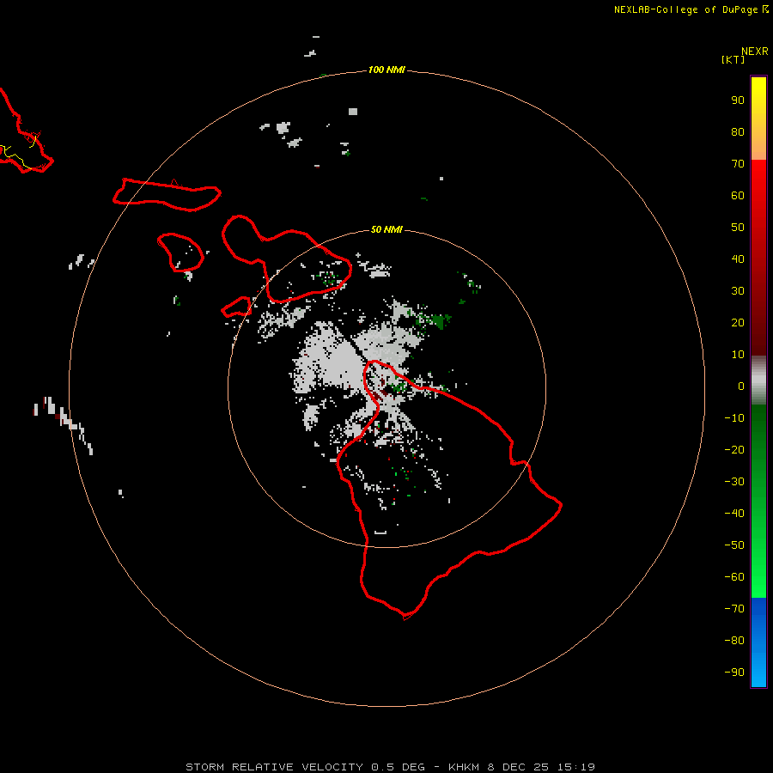Click the -30 value on velocity scale
This screenshot has height=773, width=773.
734,482
